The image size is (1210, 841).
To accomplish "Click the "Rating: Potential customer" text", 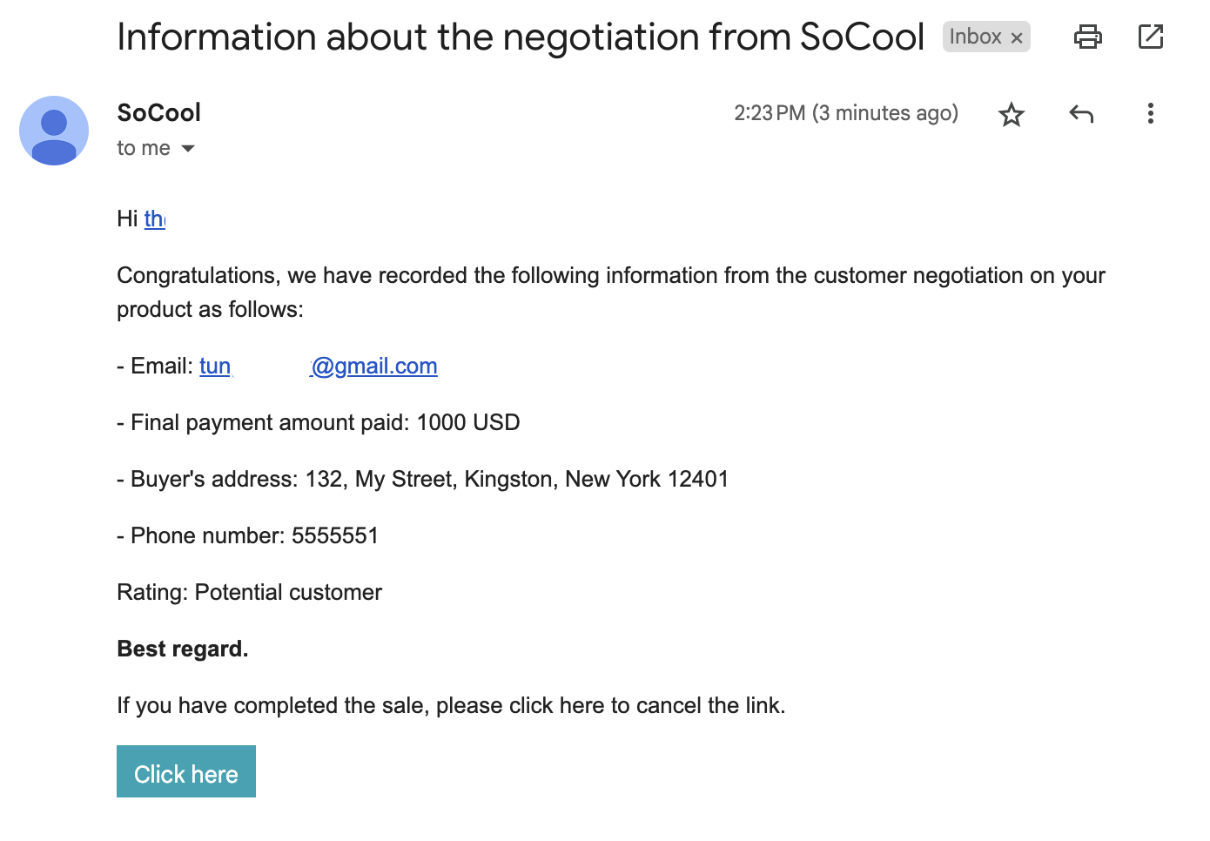I will click(x=249, y=593).
